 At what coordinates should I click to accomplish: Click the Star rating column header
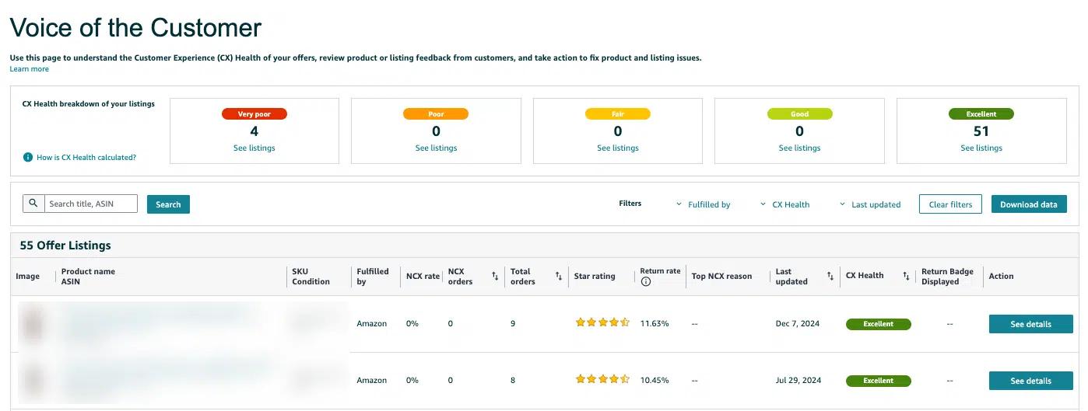coord(595,276)
